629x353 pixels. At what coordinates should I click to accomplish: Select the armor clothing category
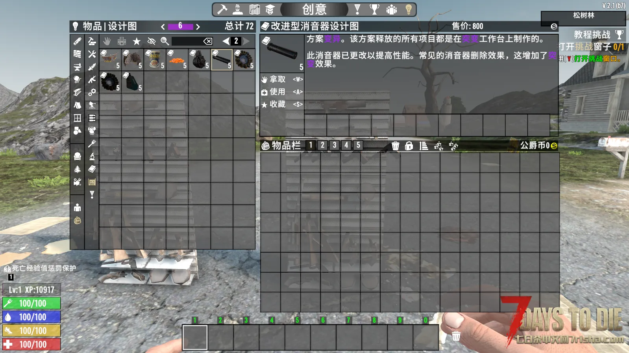pos(92,131)
